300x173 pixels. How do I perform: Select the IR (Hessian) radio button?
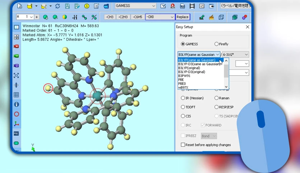click(x=183, y=98)
